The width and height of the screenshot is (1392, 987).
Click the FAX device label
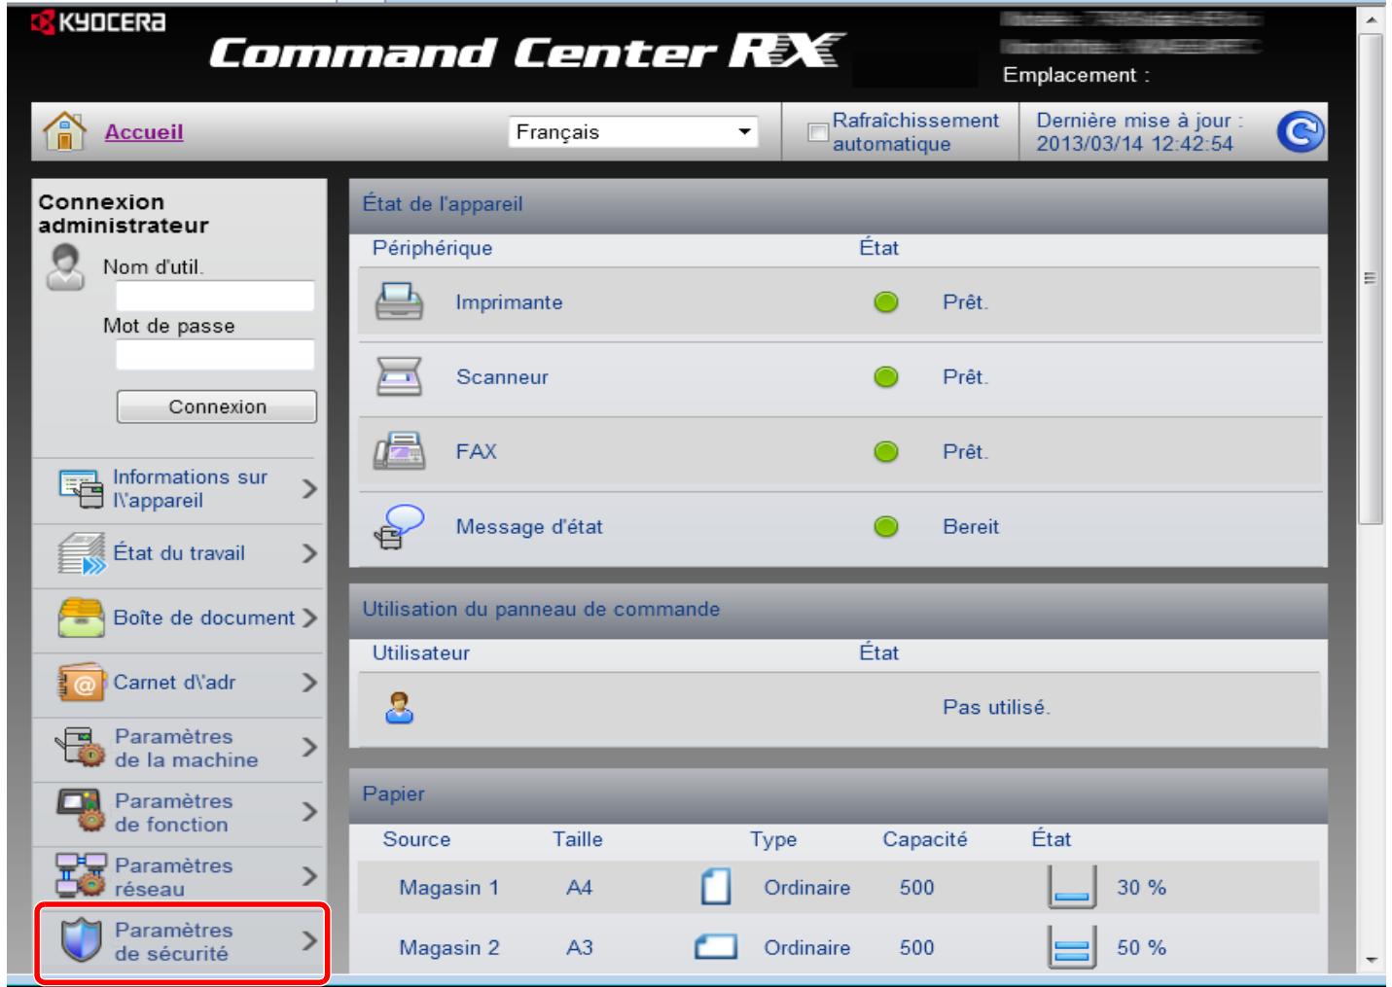[x=477, y=452]
